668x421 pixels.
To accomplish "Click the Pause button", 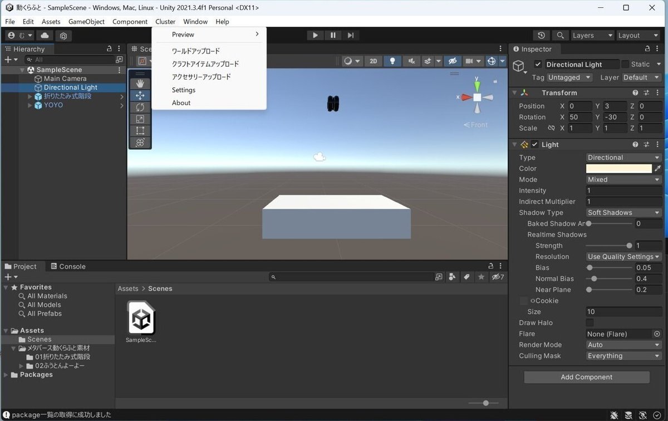I will point(333,35).
